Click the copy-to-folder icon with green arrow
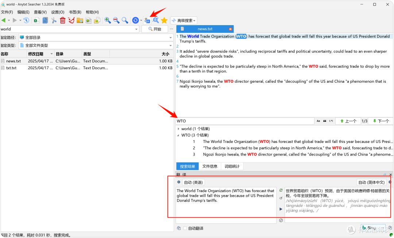This screenshot has width=394, height=238. (x=97, y=20)
